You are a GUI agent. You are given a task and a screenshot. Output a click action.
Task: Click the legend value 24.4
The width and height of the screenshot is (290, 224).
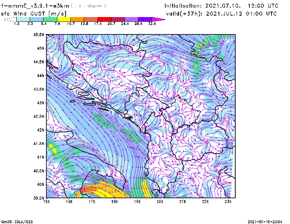[x=125, y=24]
